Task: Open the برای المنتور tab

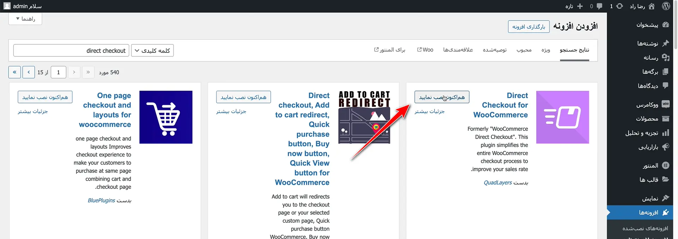Action: pos(389,50)
